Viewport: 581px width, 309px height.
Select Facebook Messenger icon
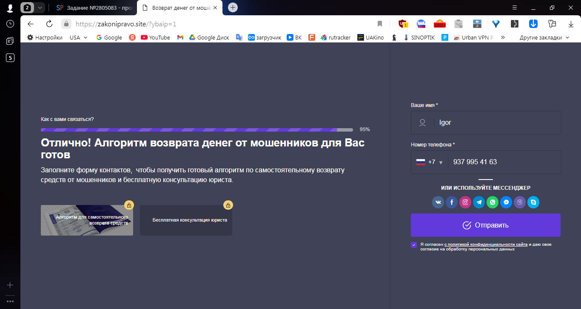(x=506, y=202)
